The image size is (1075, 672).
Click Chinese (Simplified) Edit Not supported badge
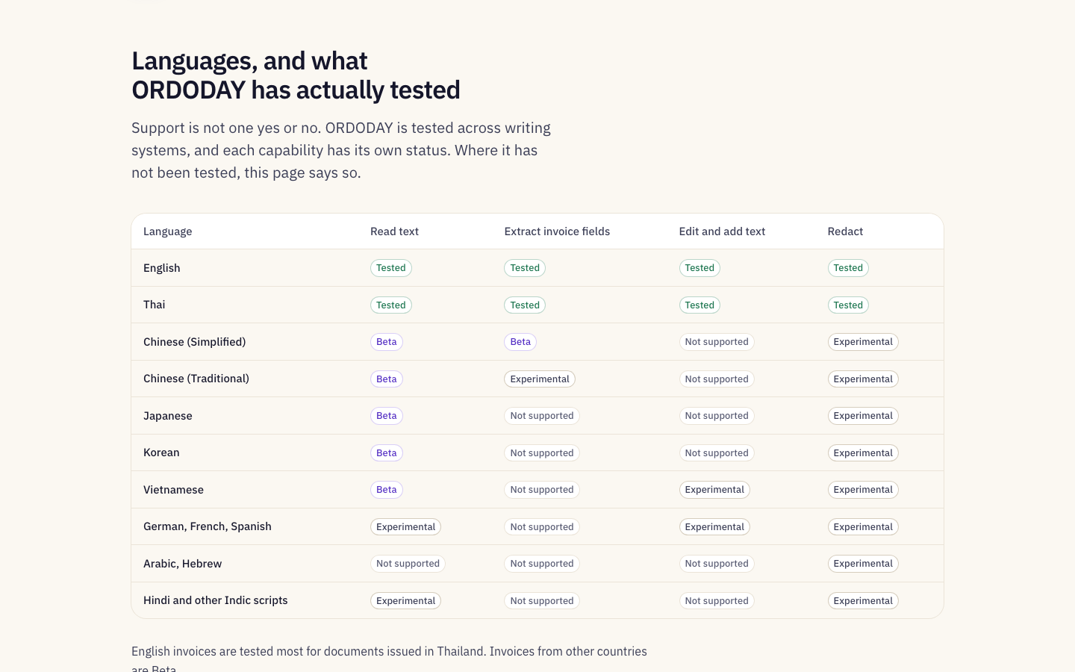(717, 342)
